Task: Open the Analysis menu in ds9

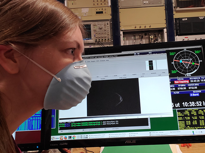Action: (x=102, y=61)
